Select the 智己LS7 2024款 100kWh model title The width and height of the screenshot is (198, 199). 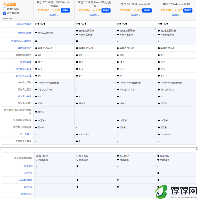click(x=54, y=4)
